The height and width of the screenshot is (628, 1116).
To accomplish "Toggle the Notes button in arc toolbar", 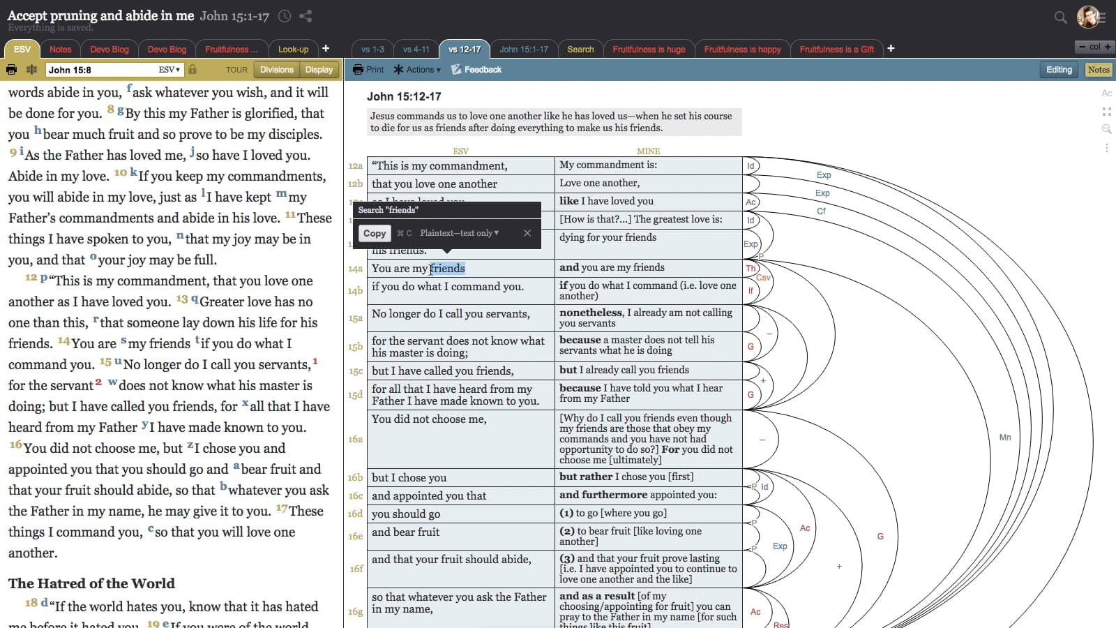I will click(x=1099, y=70).
